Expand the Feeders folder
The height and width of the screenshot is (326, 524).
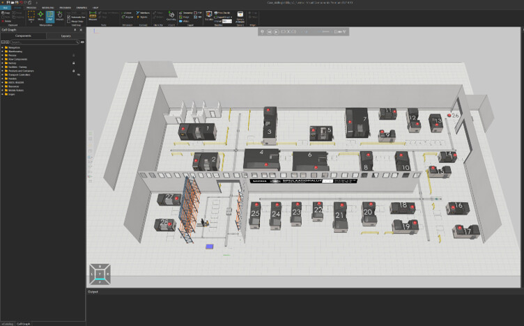tap(2, 79)
